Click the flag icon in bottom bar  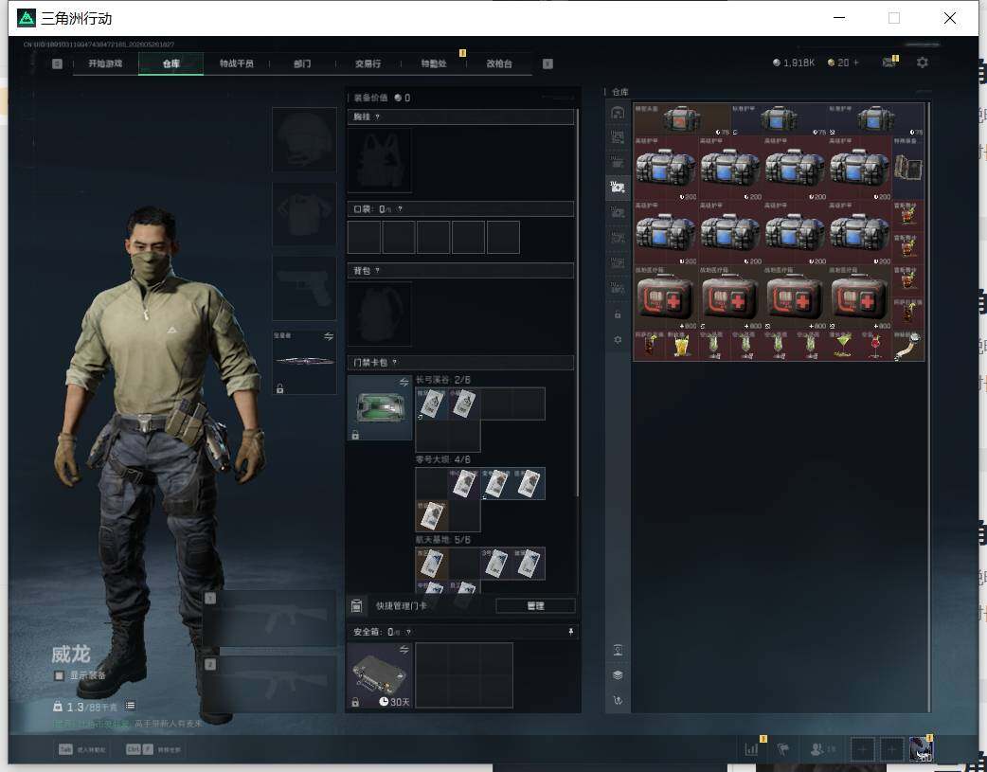pyautogui.click(x=783, y=748)
